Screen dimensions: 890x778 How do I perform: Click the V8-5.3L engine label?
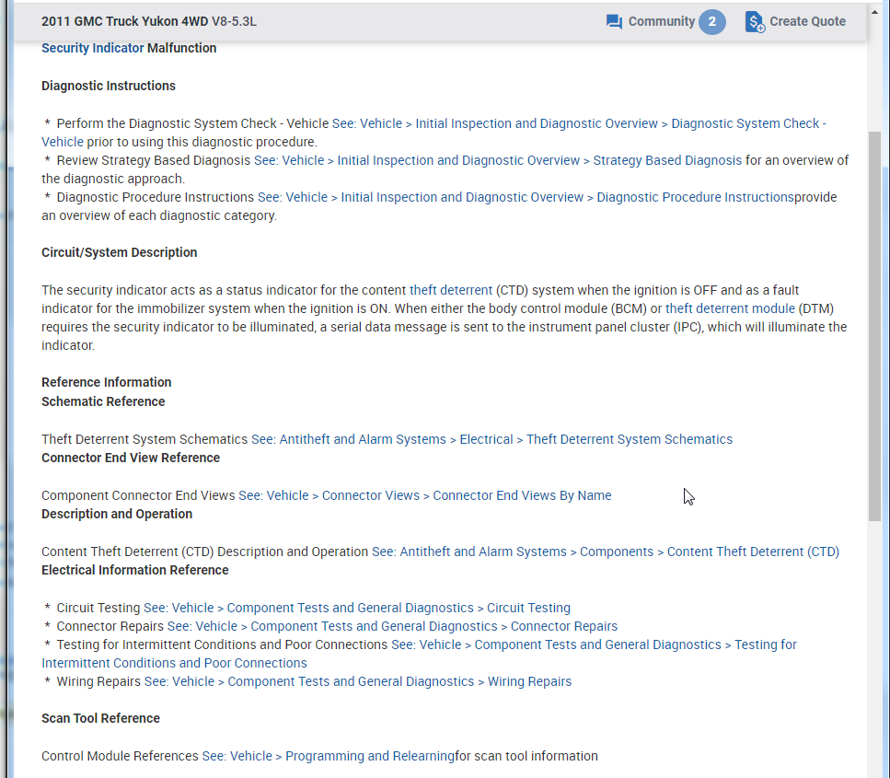234,21
